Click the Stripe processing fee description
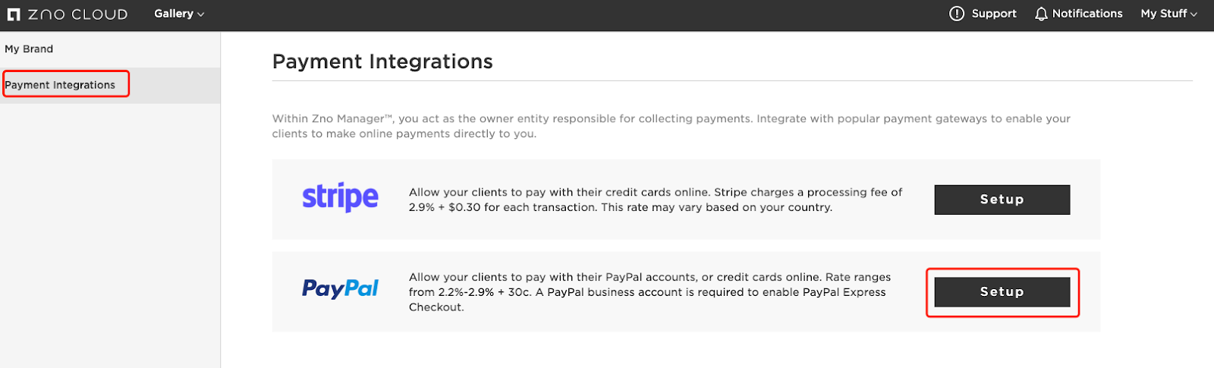 click(x=656, y=200)
